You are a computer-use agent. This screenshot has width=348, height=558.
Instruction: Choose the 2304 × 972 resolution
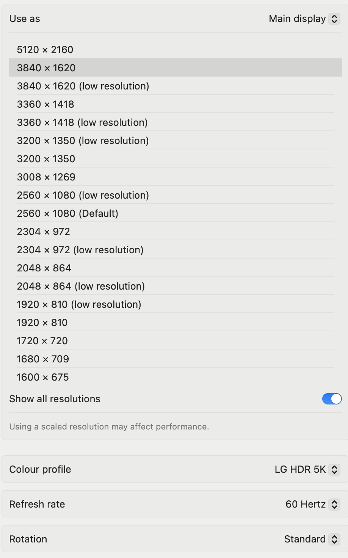44,232
